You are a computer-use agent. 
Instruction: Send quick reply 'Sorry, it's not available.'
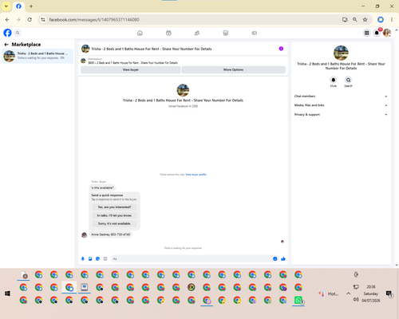point(114,223)
